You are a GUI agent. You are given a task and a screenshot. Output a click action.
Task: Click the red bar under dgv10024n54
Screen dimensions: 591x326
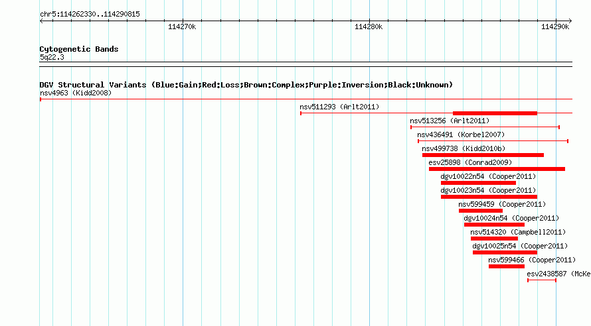click(494, 225)
